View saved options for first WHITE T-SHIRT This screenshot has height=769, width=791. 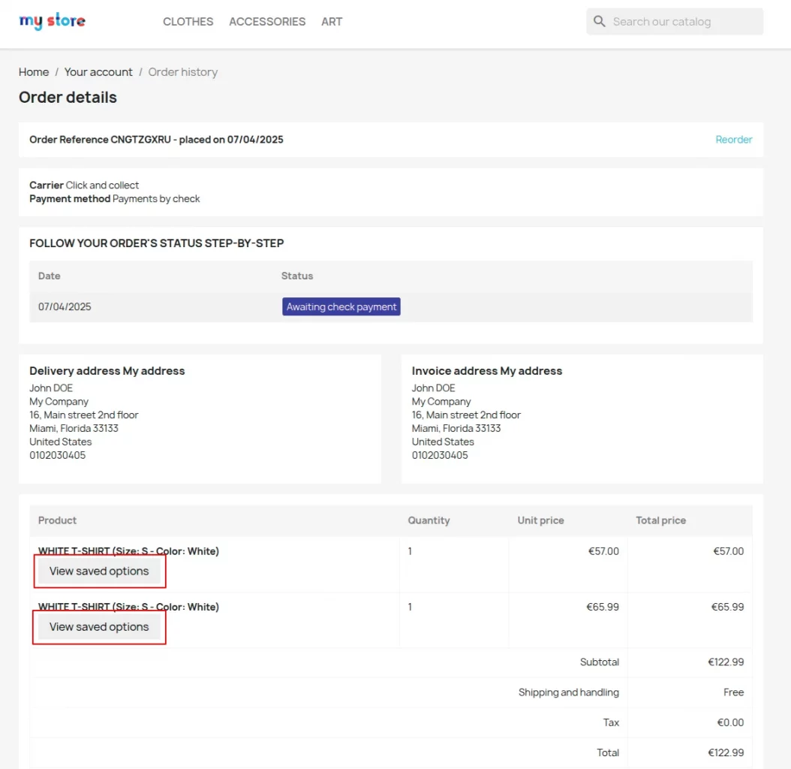pyautogui.click(x=100, y=571)
